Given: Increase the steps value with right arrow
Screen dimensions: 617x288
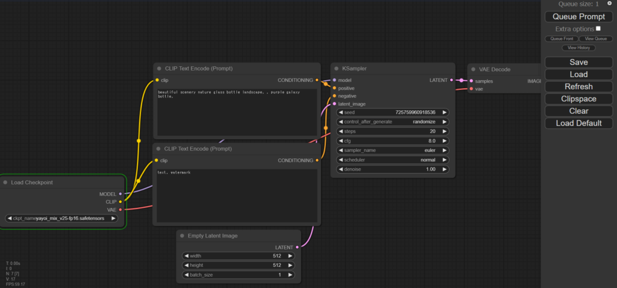Looking at the screenshot, I should [445, 131].
